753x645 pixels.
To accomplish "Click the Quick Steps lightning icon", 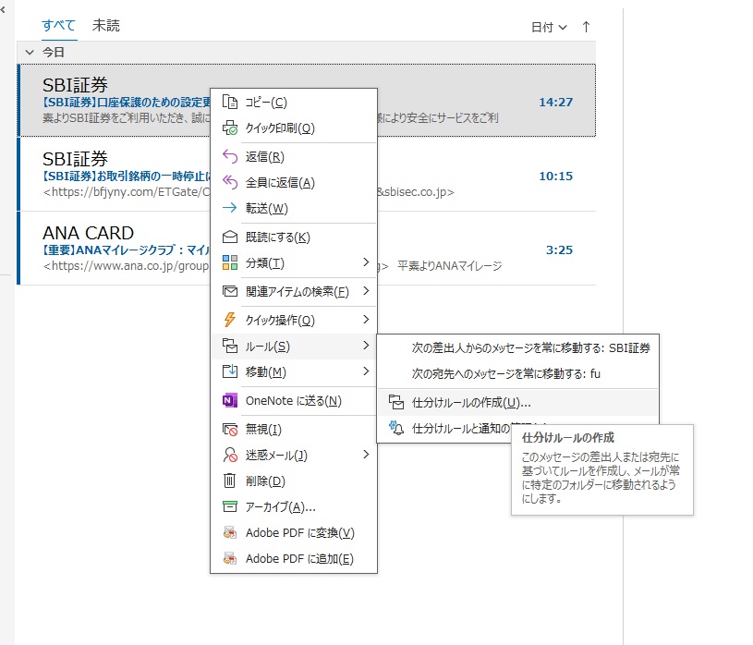I will click(x=230, y=320).
